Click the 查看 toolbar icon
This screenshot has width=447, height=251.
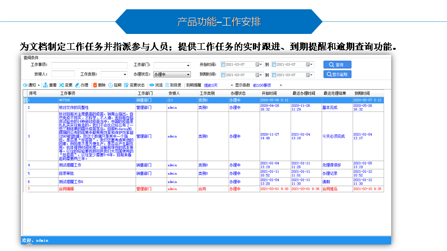pos(45,85)
